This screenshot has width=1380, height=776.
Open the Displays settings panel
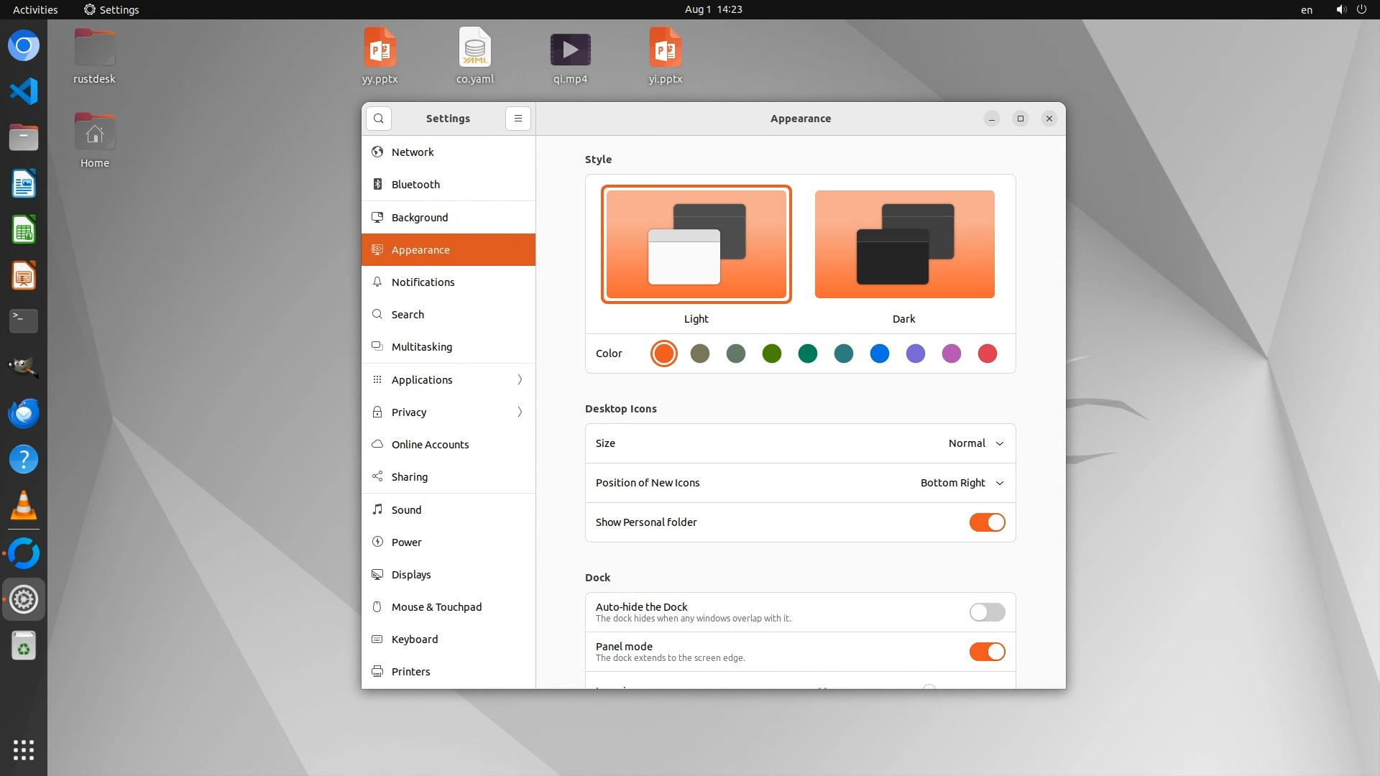click(x=411, y=575)
